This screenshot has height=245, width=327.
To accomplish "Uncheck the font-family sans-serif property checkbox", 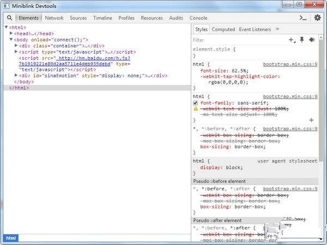I will (196, 102).
